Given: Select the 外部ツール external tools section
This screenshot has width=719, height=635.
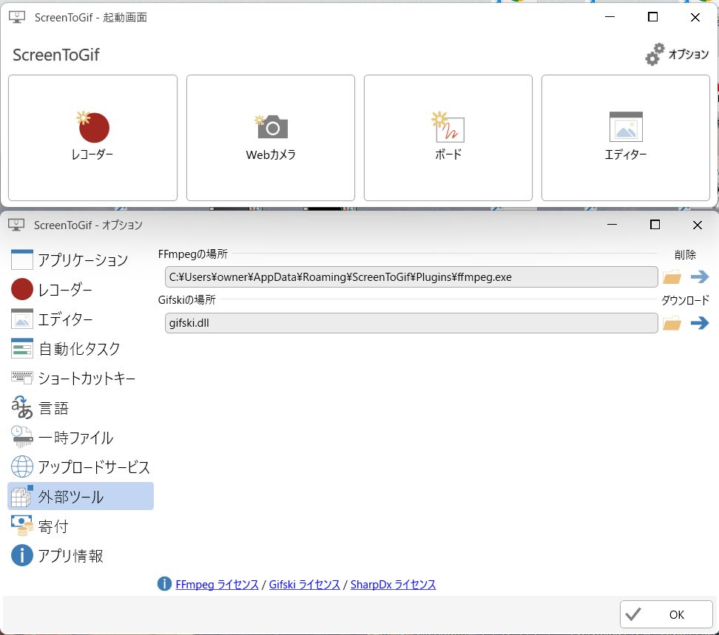Looking at the screenshot, I should [x=81, y=496].
